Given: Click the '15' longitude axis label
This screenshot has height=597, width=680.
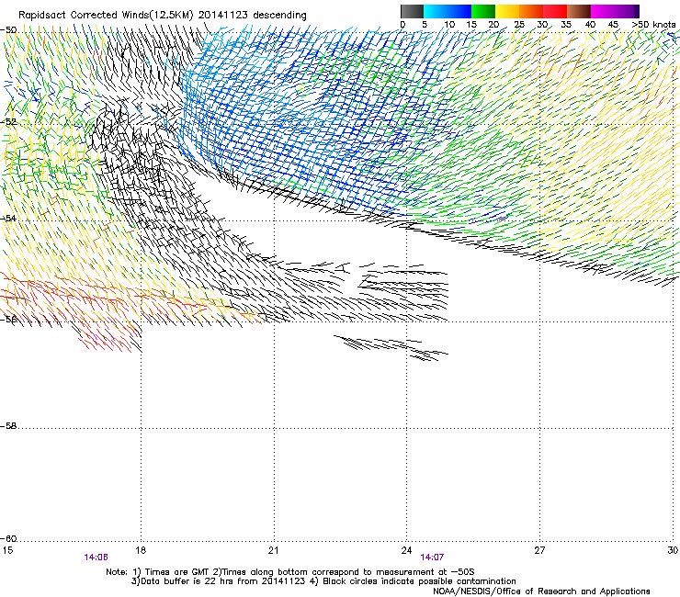Looking at the screenshot, I should point(7,550).
